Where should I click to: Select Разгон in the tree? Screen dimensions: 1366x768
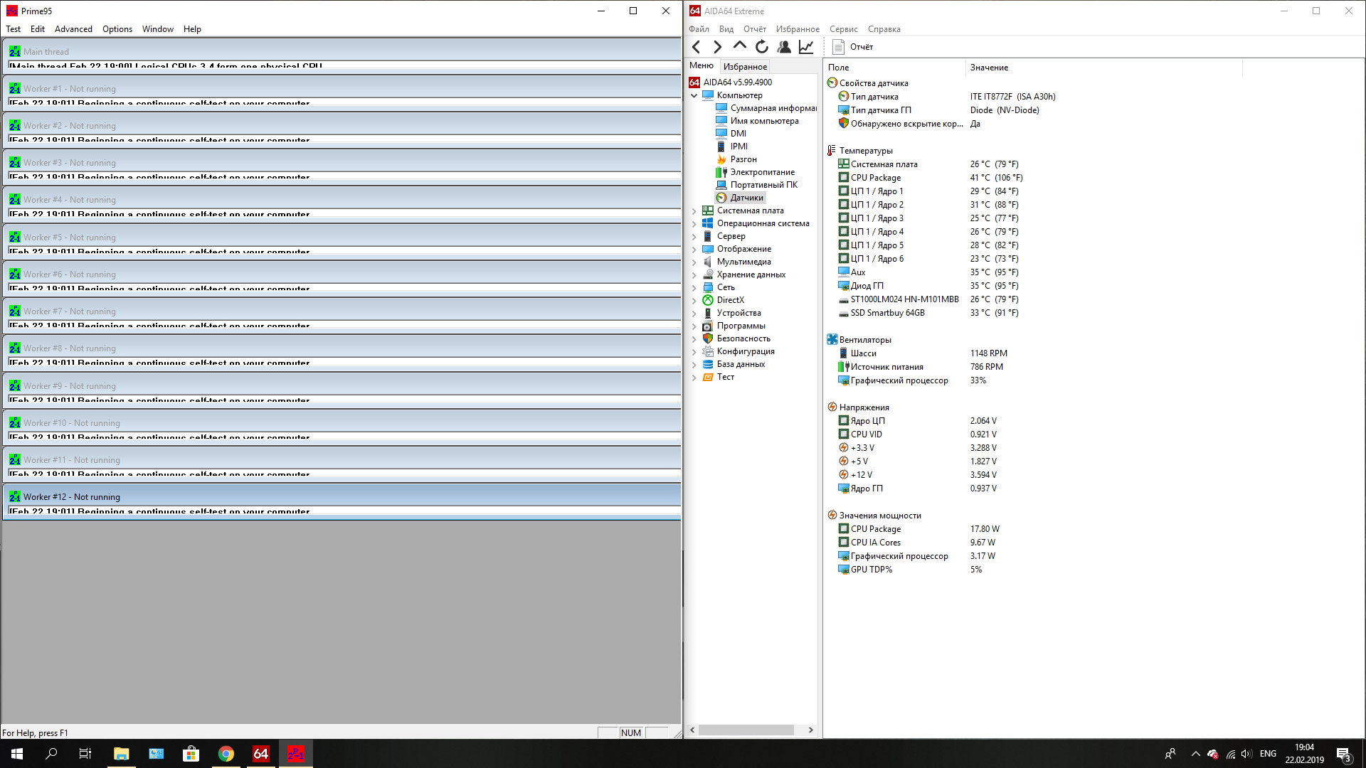click(x=743, y=159)
